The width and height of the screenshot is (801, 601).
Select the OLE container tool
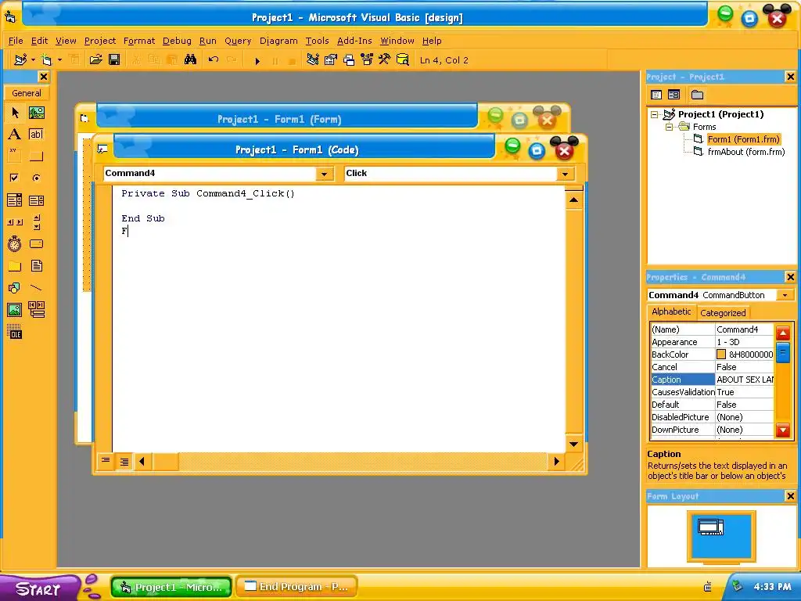15,332
